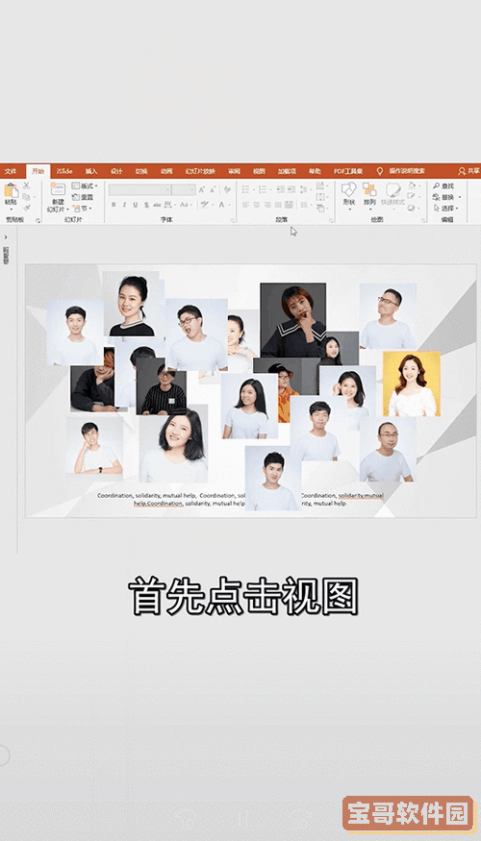Viewport: 481px width, 841px height.
Task: Open the PDF工具集 ribbon tab
Action: (348, 172)
